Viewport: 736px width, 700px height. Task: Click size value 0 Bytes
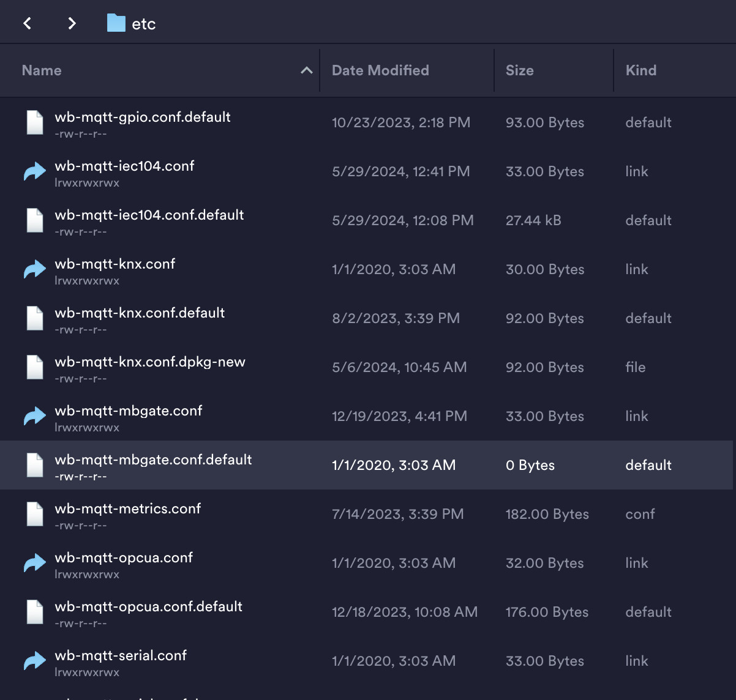(x=530, y=465)
